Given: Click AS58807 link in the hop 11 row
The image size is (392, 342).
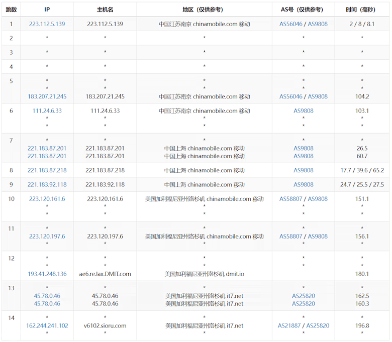Looking at the screenshot, I should point(291,236).
